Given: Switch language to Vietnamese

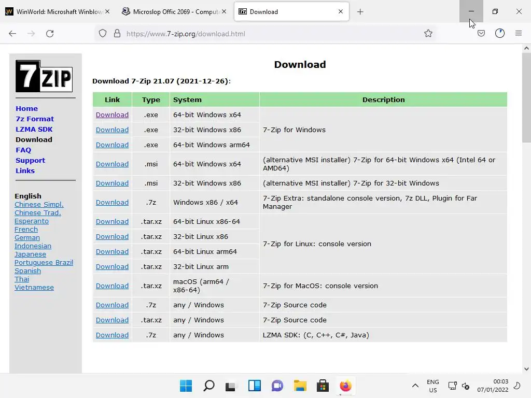Looking at the screenshot, I should tap(34, 287).
